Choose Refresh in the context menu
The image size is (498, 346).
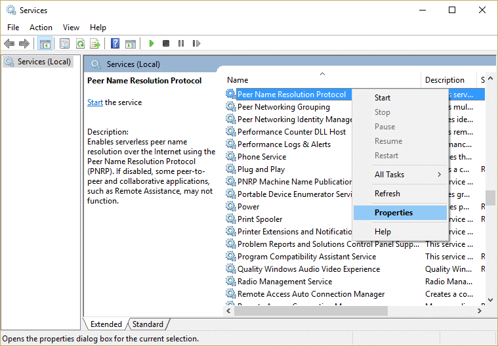click(400, 194)
